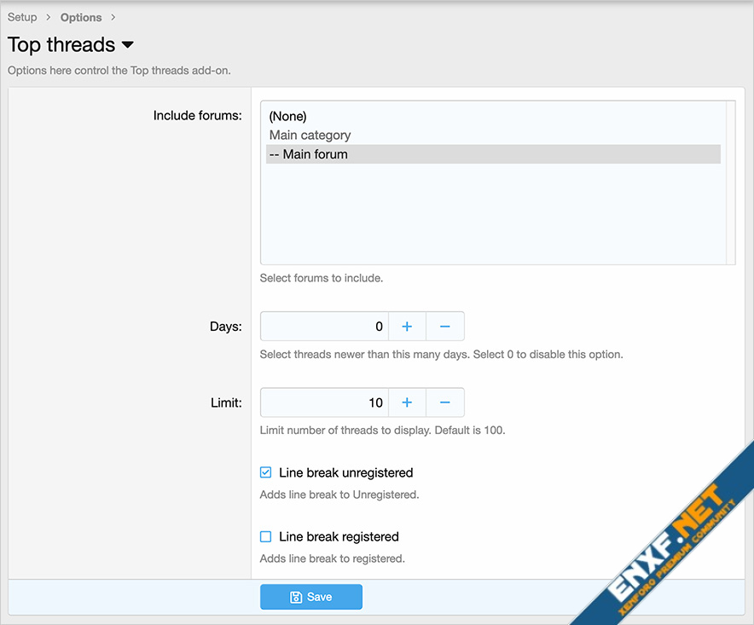
Task: Click the Top threads page title
Action: point(61,45)
